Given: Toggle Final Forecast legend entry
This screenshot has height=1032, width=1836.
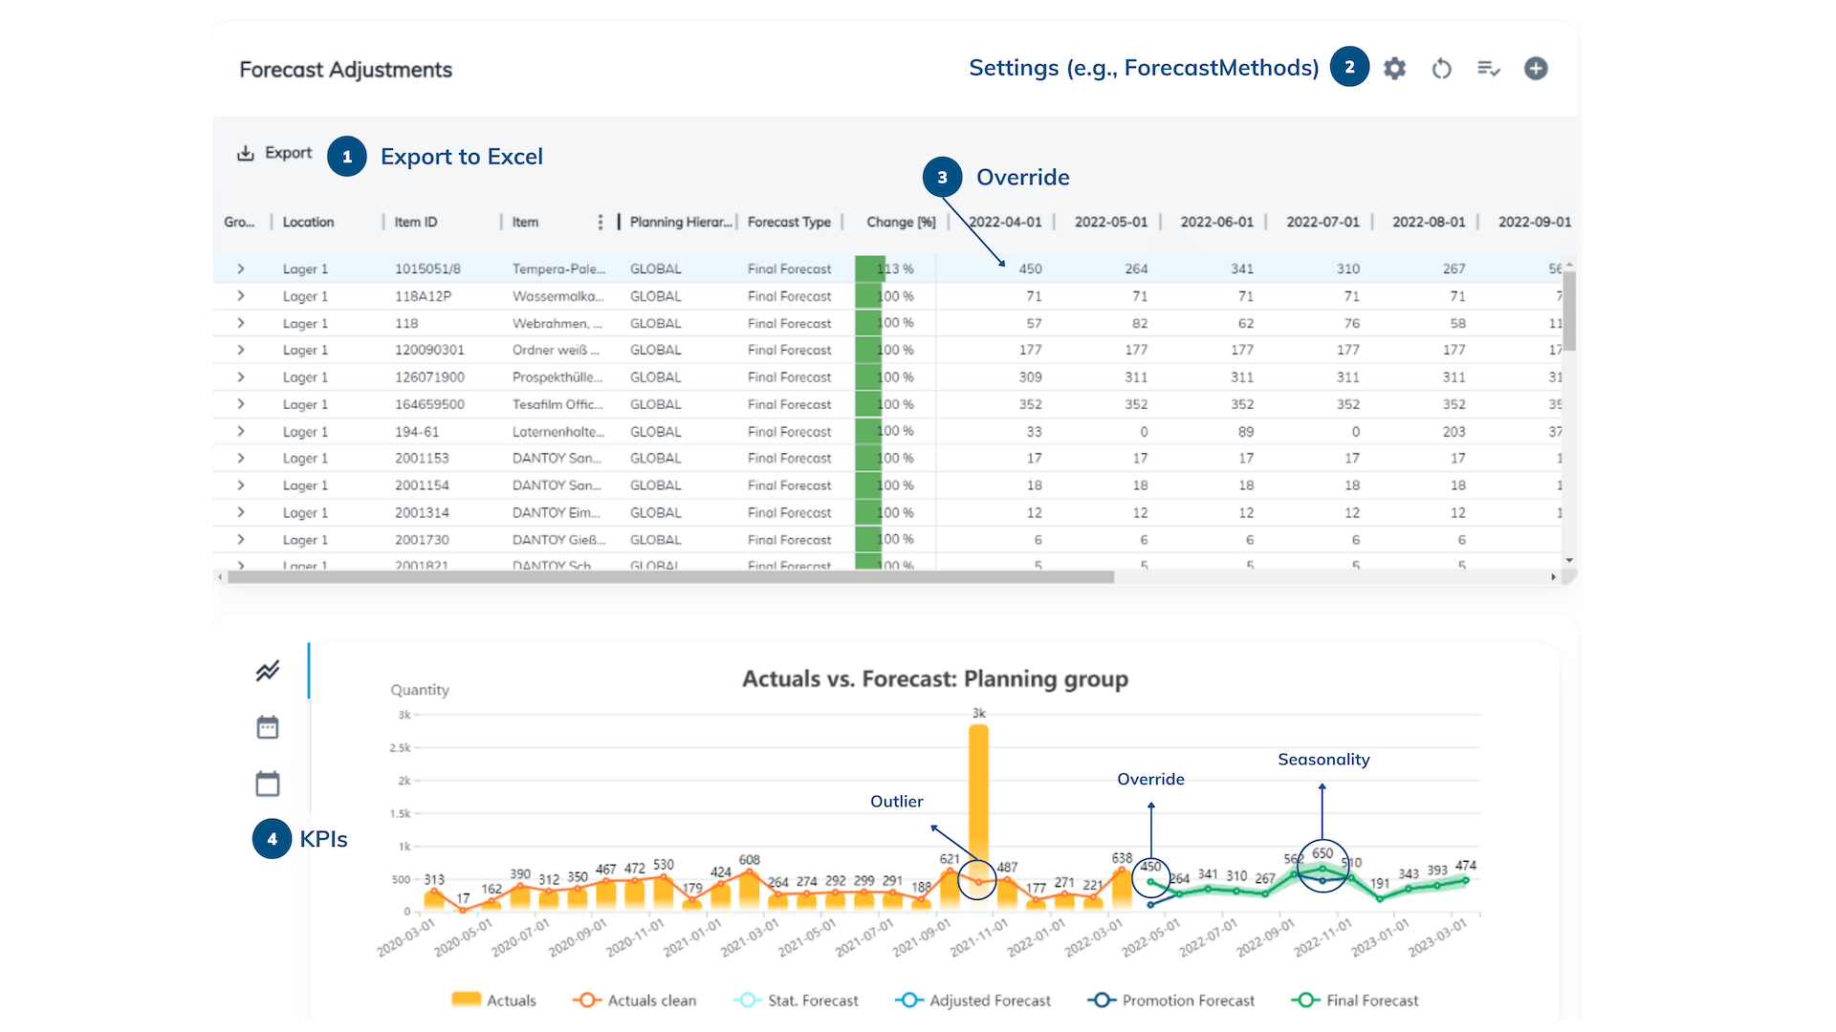Looking at the screenshot, I should (x=1355, y=1000).
